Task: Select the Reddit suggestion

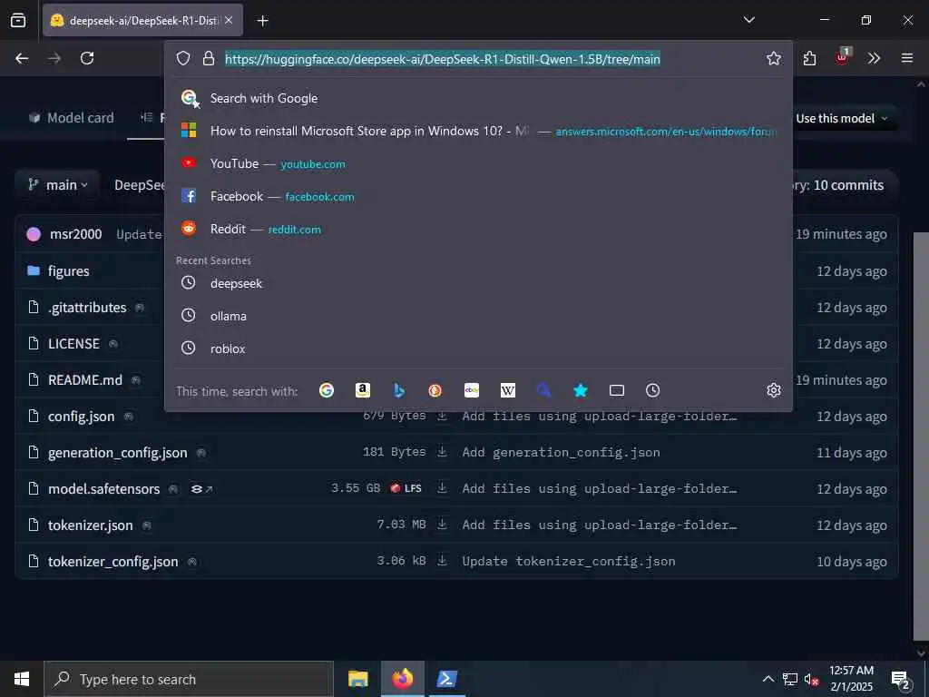Action: coord(479,229)
